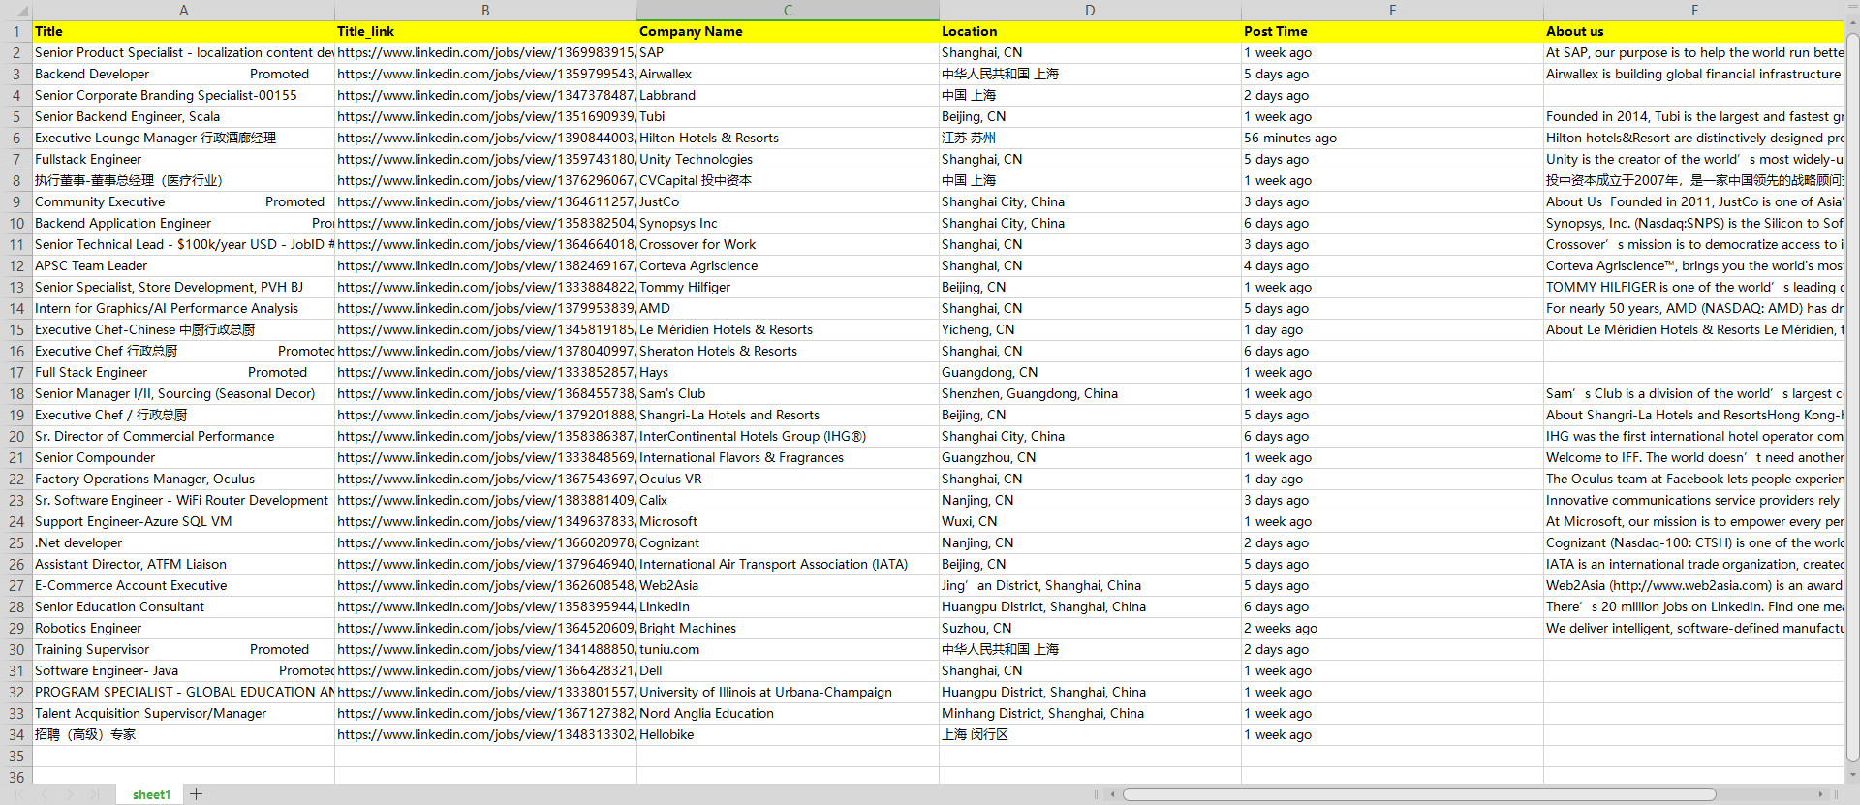
Task: Click the 'Tubi' company cell
Action: pyautogui.click(x=788, y=116)
